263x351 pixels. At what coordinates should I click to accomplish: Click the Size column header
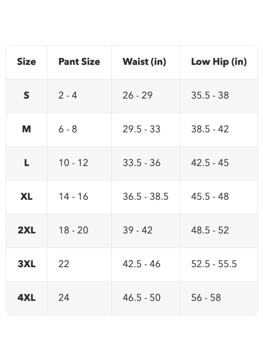click(x=27, y=62)
